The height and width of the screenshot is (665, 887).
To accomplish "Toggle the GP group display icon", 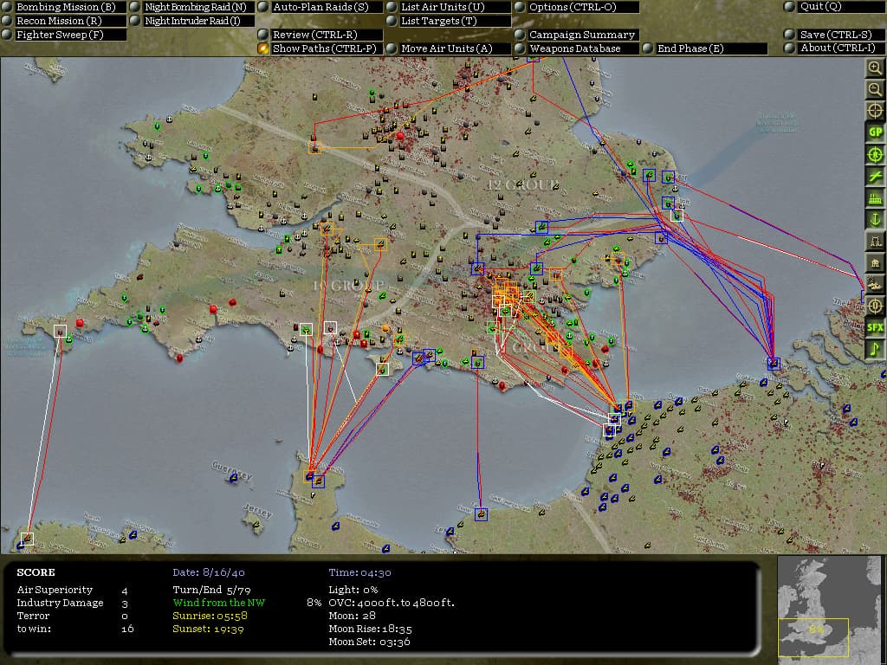I will [875, 132].
